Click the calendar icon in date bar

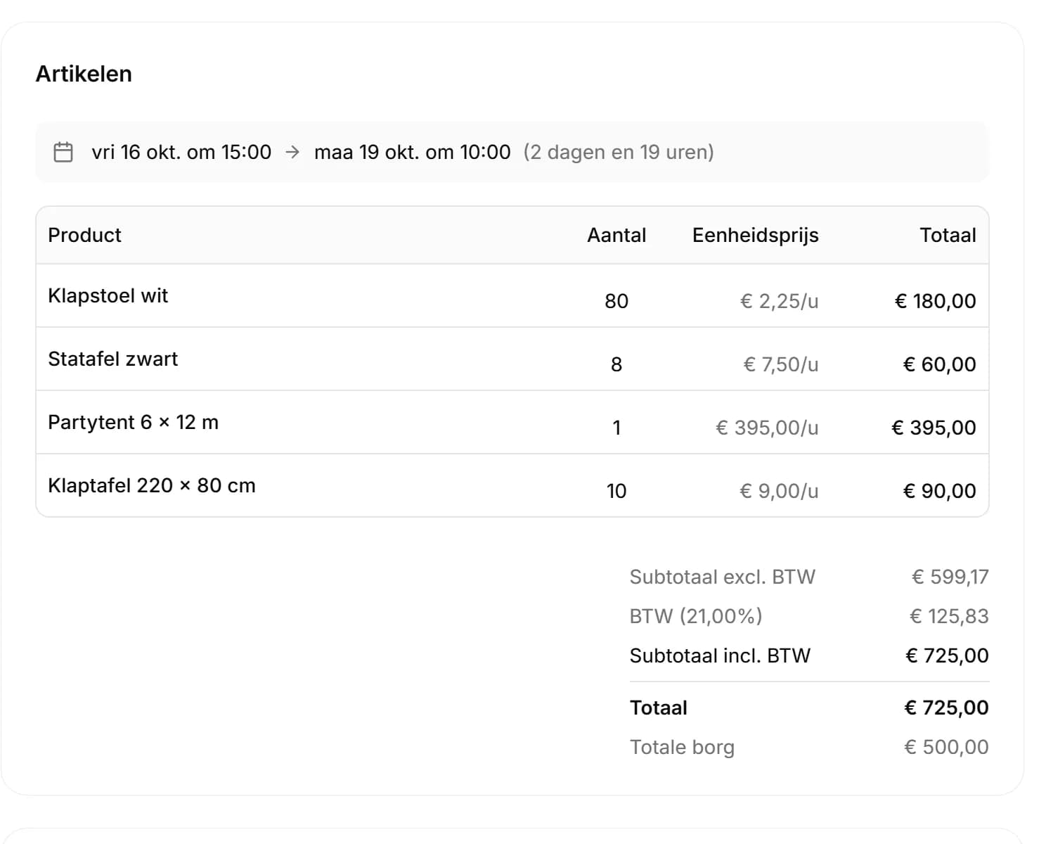pyautogui.click(x=63, y=152)
